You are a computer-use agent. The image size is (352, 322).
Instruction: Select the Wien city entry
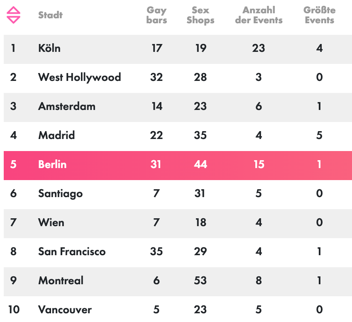(51, 222)
